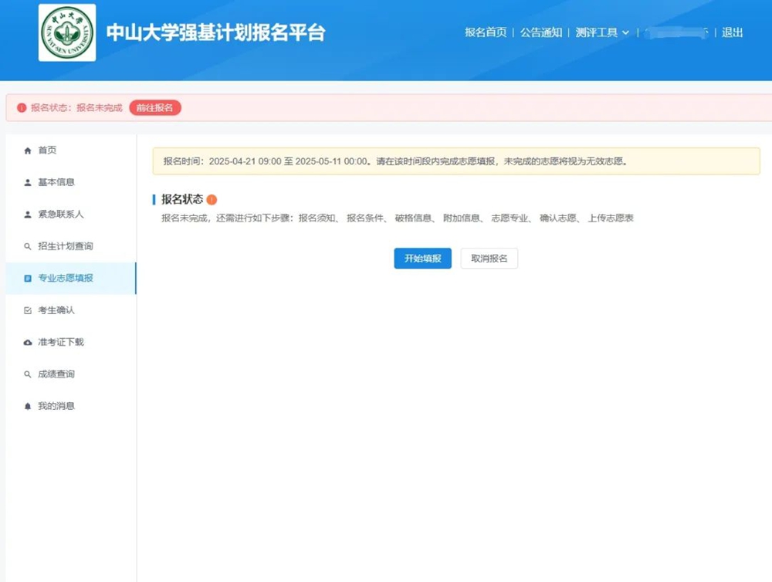The height and width of the screenshot is (582, 772).
Task: Open 成绩查询 in the sidebar
Action: pyautogui.click(x=56, y=374)
